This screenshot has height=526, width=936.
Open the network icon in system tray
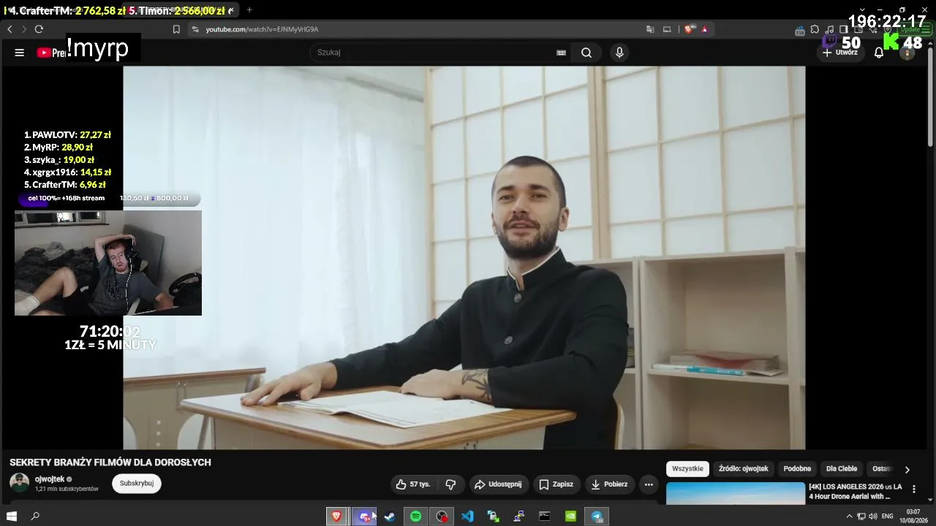click(x=861, y=517)
